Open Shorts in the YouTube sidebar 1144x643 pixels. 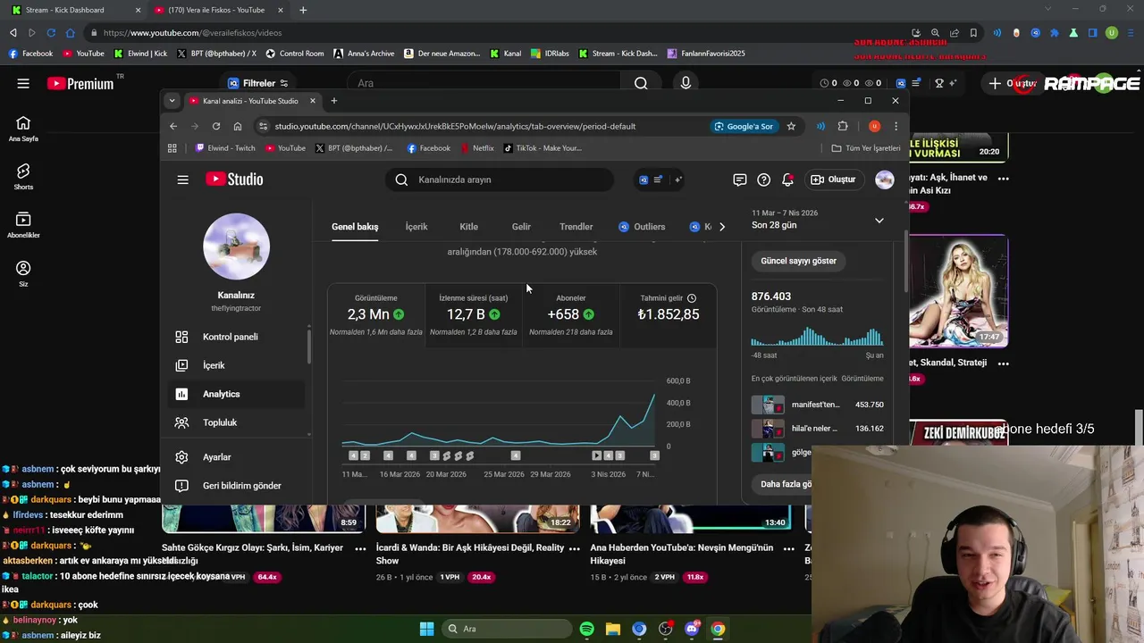coord(23,176)
